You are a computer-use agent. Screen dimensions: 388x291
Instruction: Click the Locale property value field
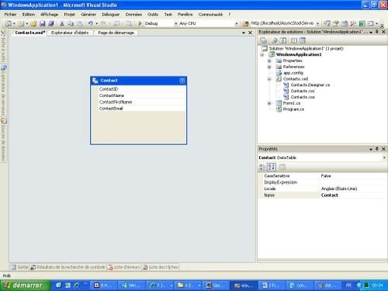pos(353,189)
